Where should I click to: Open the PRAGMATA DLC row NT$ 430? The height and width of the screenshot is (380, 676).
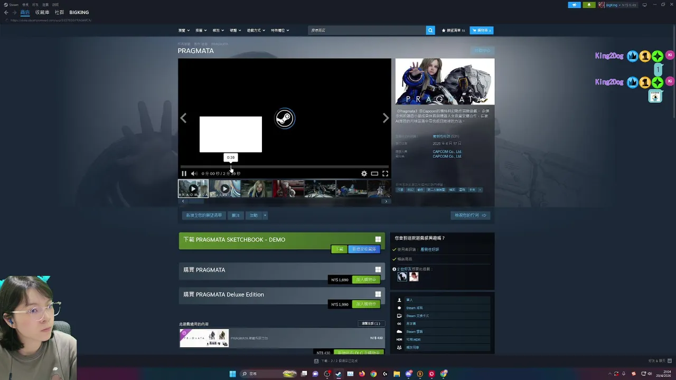[x=282, y=338]
